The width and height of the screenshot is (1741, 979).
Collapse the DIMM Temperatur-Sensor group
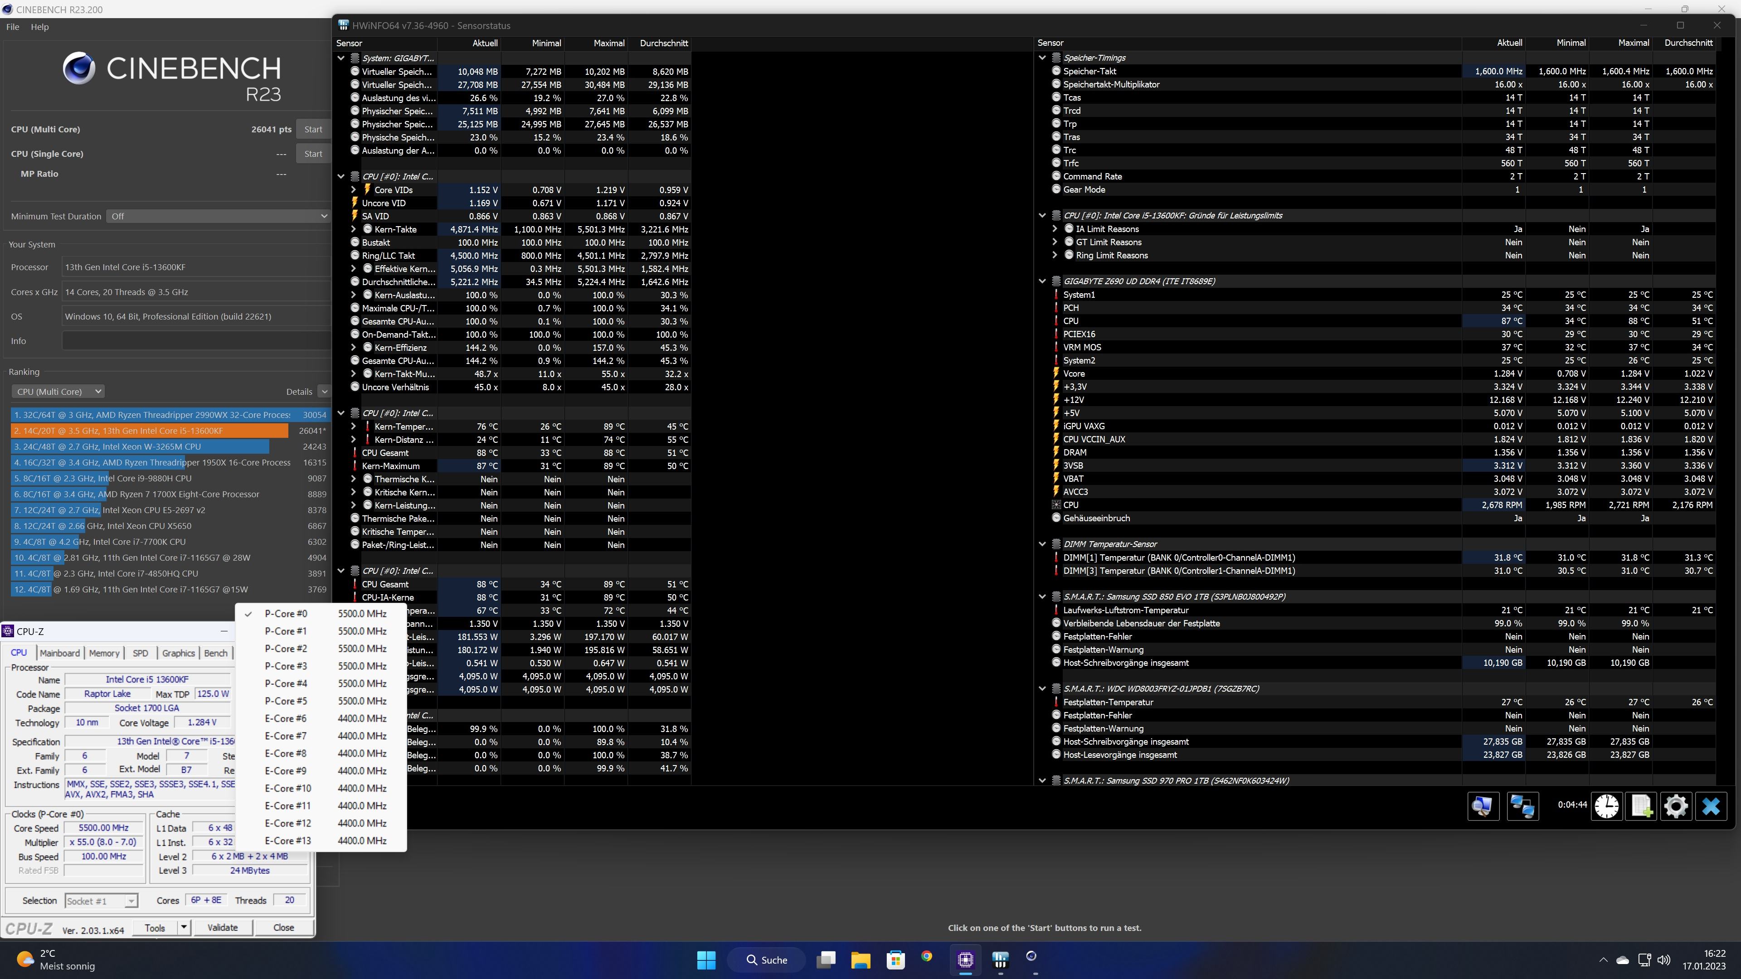pyautogui.click(x=1042, y=544)
